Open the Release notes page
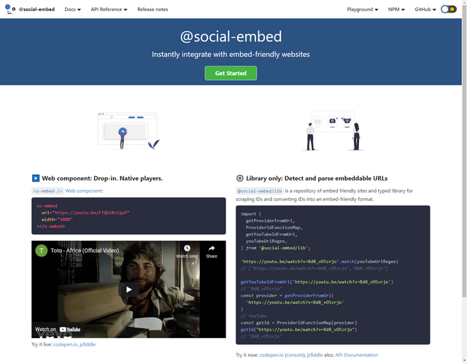This screenshot has width=467, height=363. 153,9
